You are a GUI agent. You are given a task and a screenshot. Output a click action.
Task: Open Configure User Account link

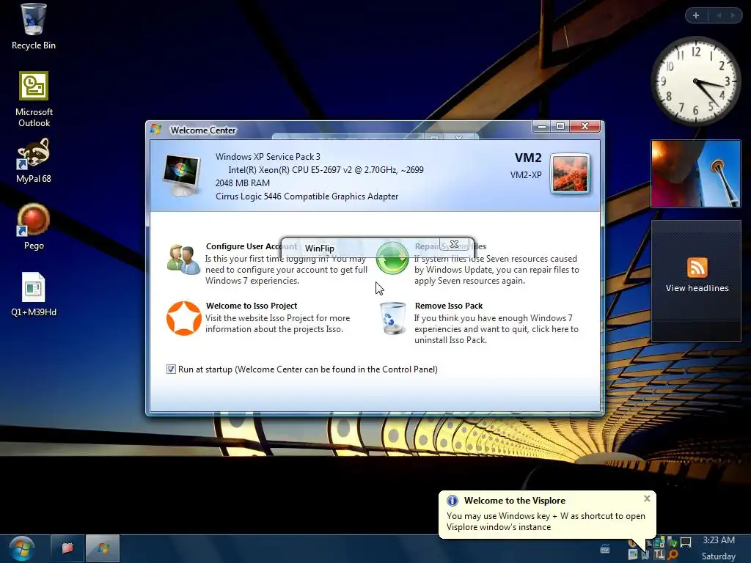(251, 246)
